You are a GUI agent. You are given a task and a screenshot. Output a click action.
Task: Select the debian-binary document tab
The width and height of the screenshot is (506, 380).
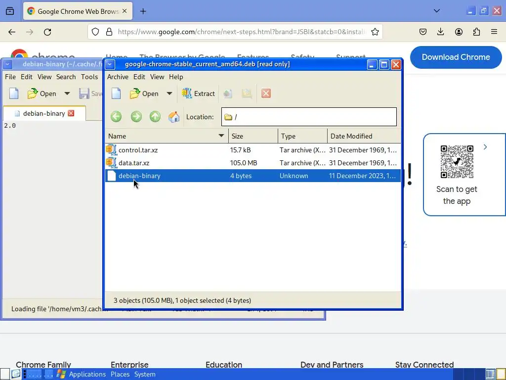tap(44, 113)
